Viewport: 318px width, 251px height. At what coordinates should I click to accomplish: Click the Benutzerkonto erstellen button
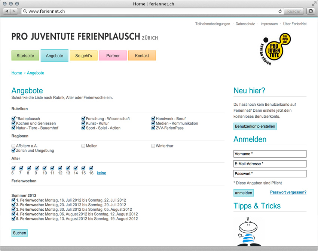point(255,126)
